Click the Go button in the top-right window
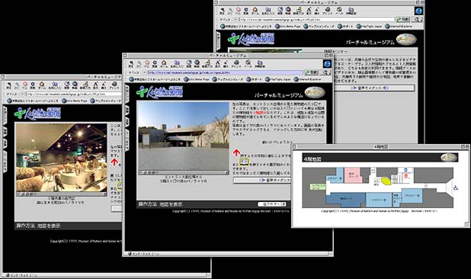Viewport: 471px width, 279px height. pos(403,20)
